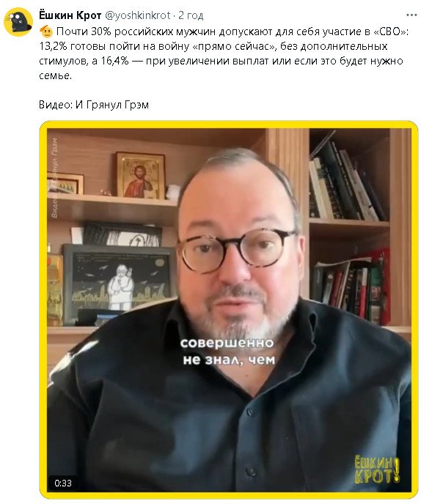Click the yellow Ёшкин Крот logo in video
Screen dimensions: 421x504
coord(376,470)
